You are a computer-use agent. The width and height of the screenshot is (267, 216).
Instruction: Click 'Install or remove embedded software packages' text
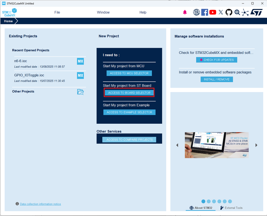tap(215, 72)
